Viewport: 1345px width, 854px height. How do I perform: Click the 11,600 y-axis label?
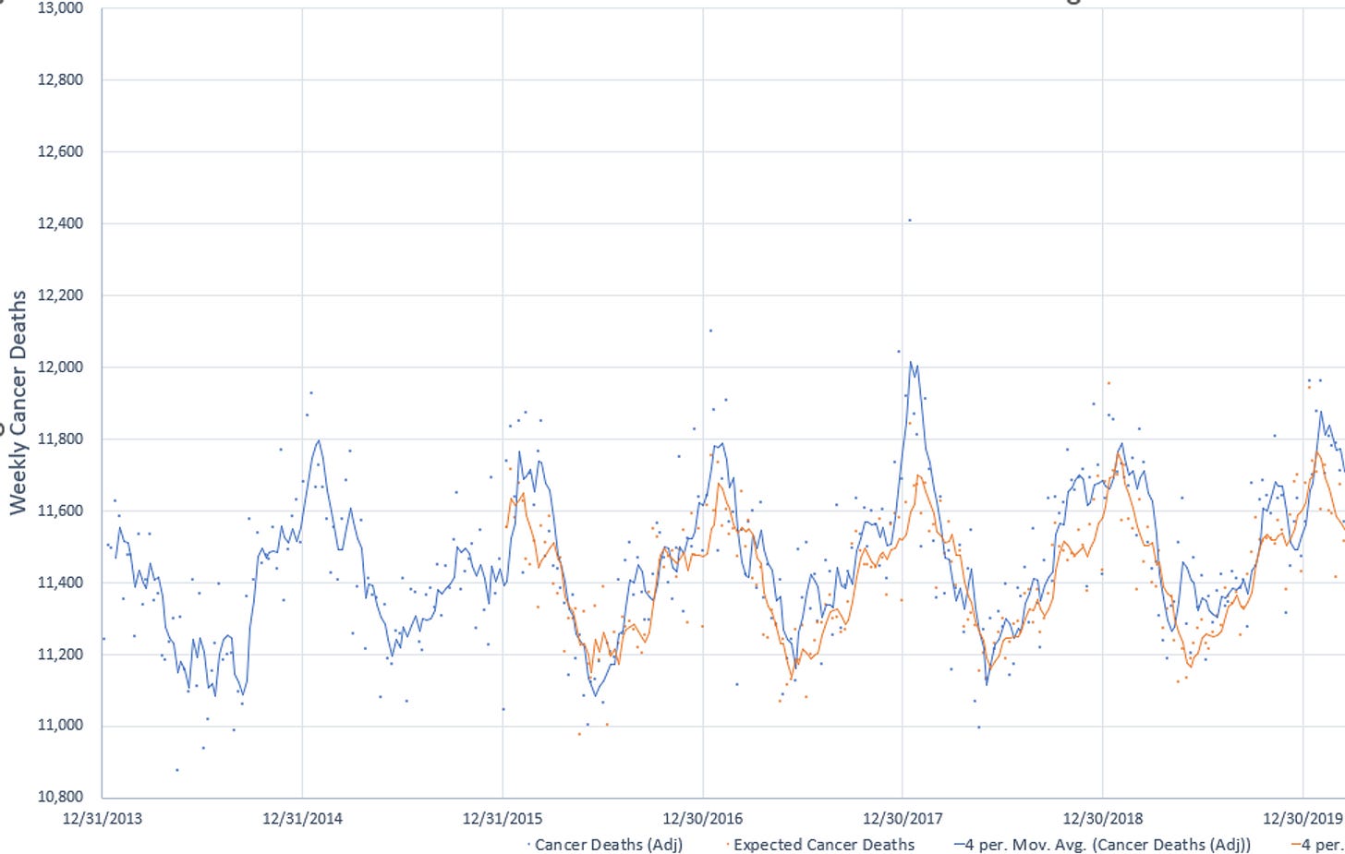pos(60,511)
